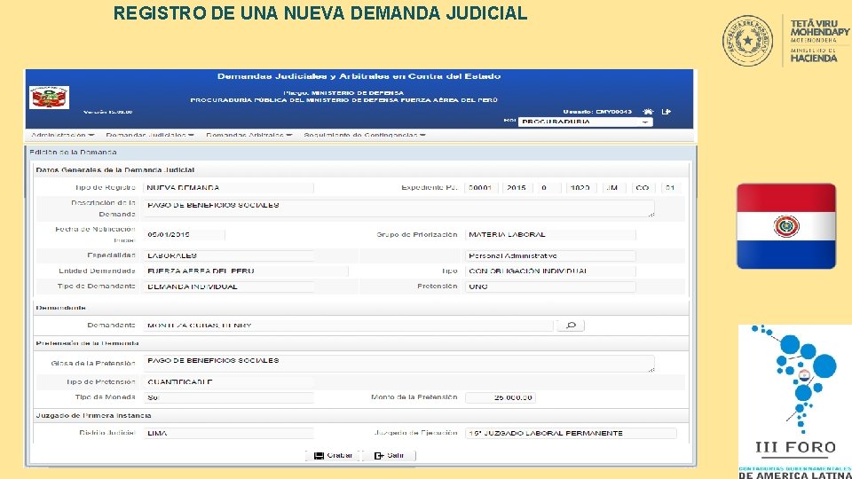The width and height of the screenshot is (852, 479).
Task: Click the Datos Generales de la Demanda Judicial header
Action: pyautogui.click(x=115, y=170)
